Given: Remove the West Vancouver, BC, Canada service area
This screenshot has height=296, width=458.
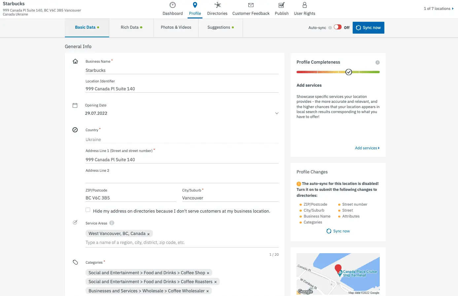Looking at the screenshot, I should click(148, 234).
